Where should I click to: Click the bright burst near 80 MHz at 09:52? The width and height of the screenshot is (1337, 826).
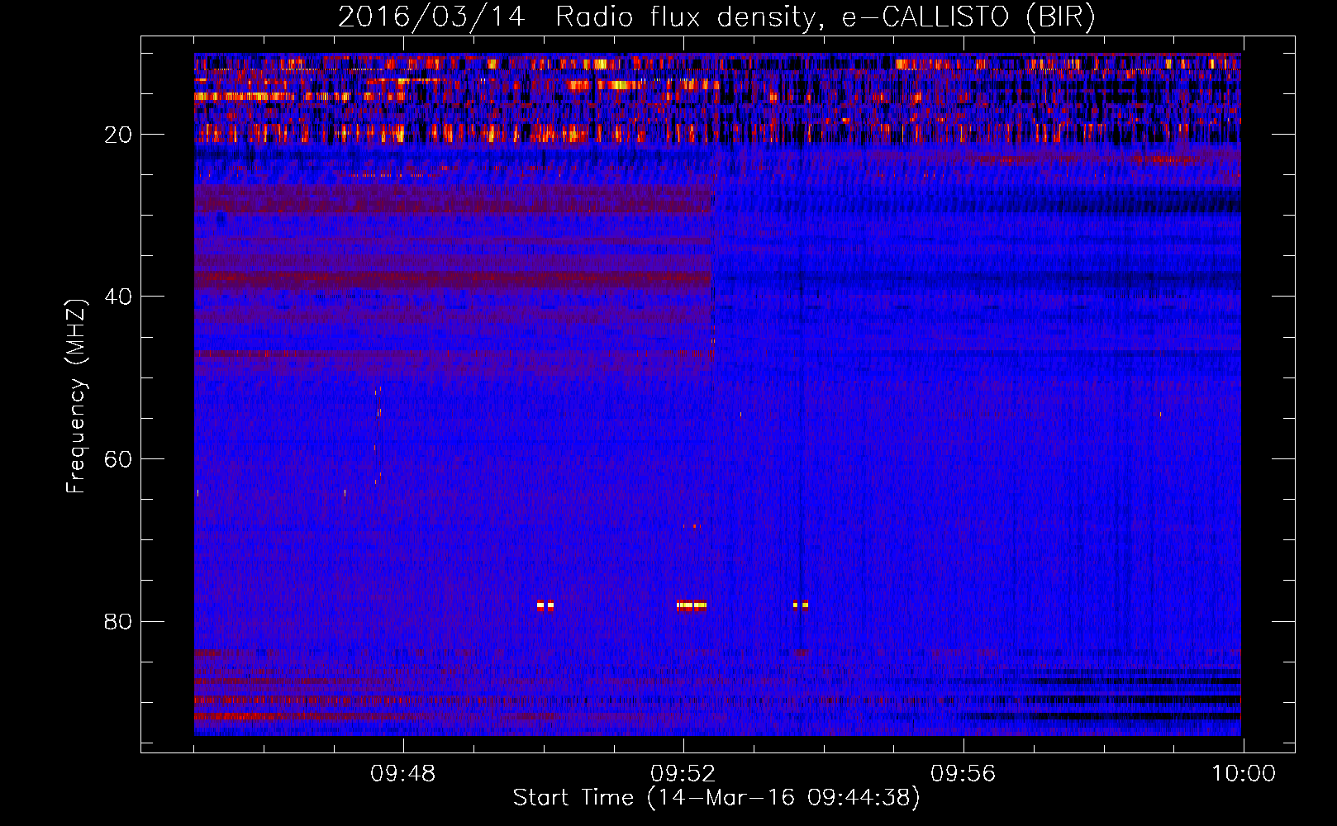[692, 605]
